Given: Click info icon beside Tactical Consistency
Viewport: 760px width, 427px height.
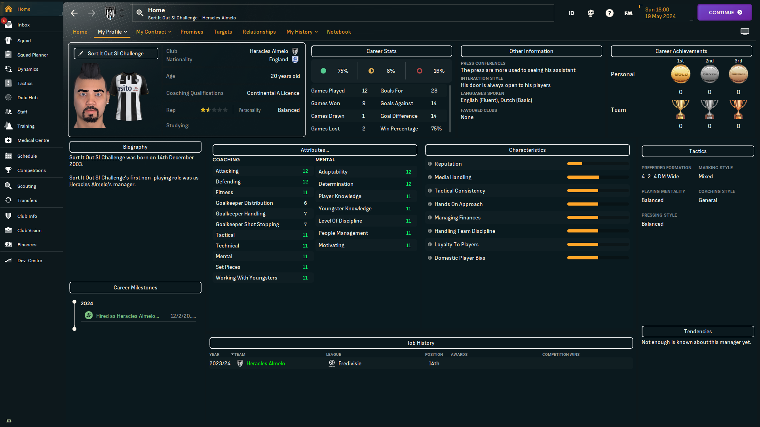Looking at the screenshot, I should (x=429, y=191).
